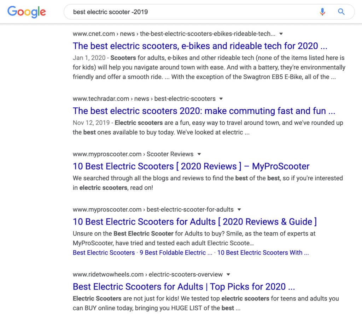The height and width of the screenshot is (322, 362).
Task: Expand dropdown arrow next to techradar.com URL
Action: [x=221, y=99]
